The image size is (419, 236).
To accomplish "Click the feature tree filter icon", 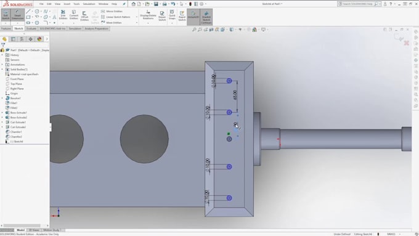I will 3,45.
